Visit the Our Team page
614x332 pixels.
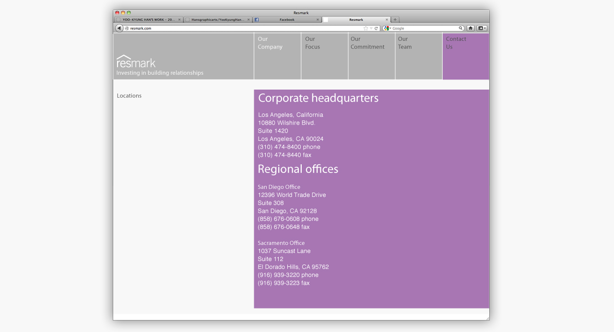(405, 43)
